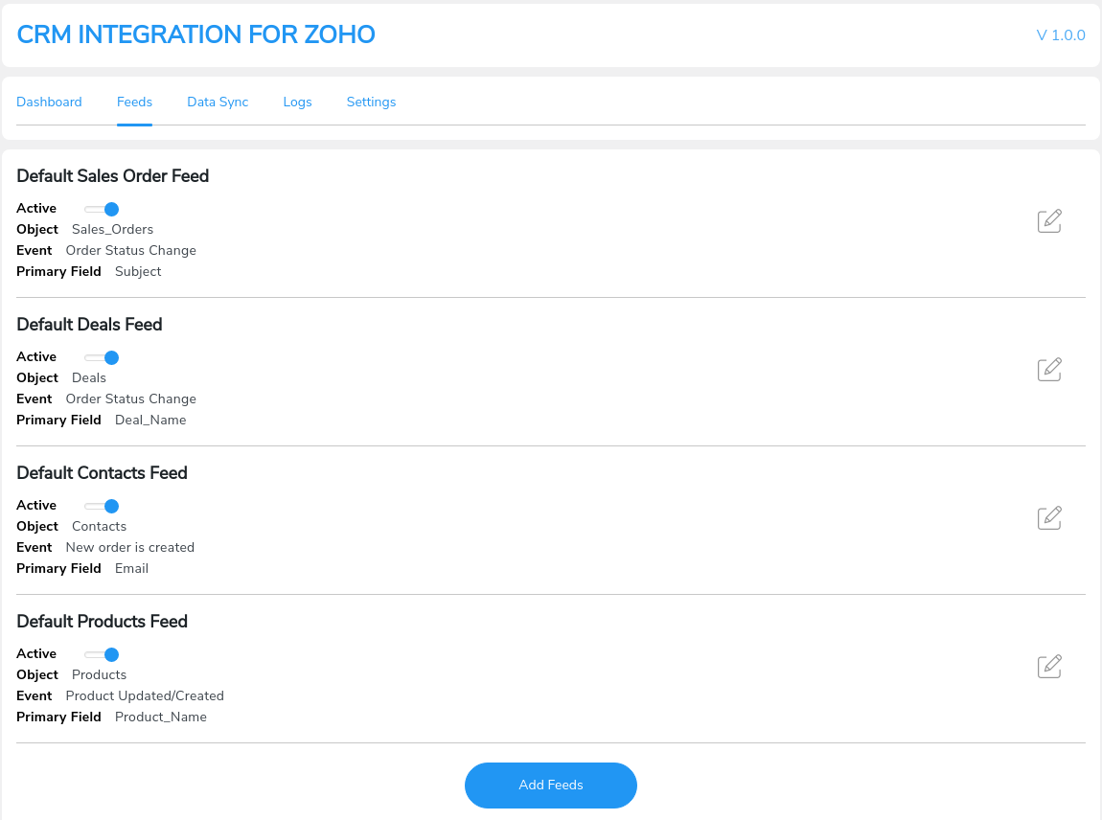Click the Default Products Feed heading

[102, 621]
